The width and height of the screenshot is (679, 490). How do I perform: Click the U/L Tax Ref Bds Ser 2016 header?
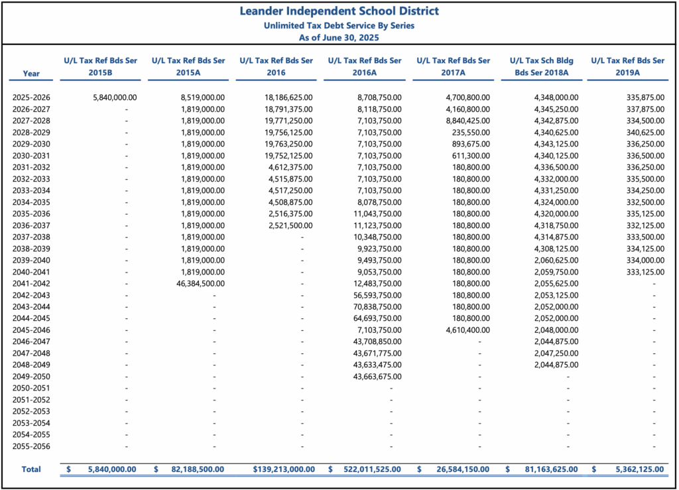277,67
